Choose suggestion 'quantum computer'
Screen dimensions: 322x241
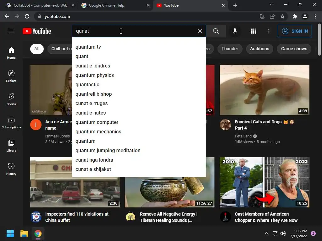point(139,122)
